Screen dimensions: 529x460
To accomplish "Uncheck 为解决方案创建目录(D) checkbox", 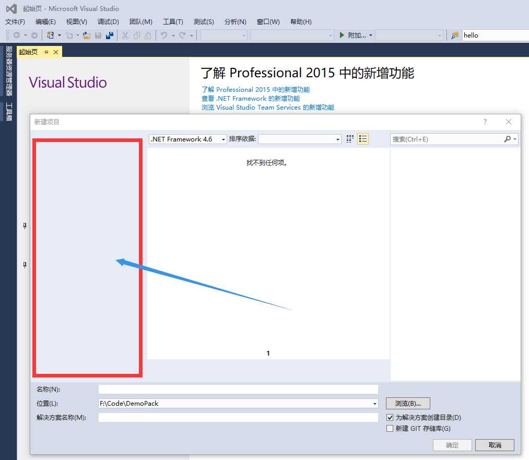I will [x=390, y=418].
